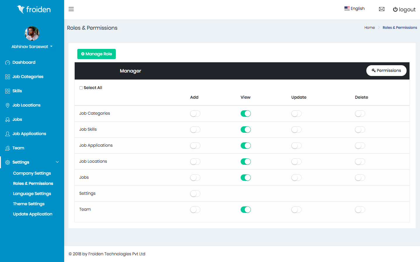Disable View permission for Job Categories
The image size is (420, 262).
pos(246,114)
